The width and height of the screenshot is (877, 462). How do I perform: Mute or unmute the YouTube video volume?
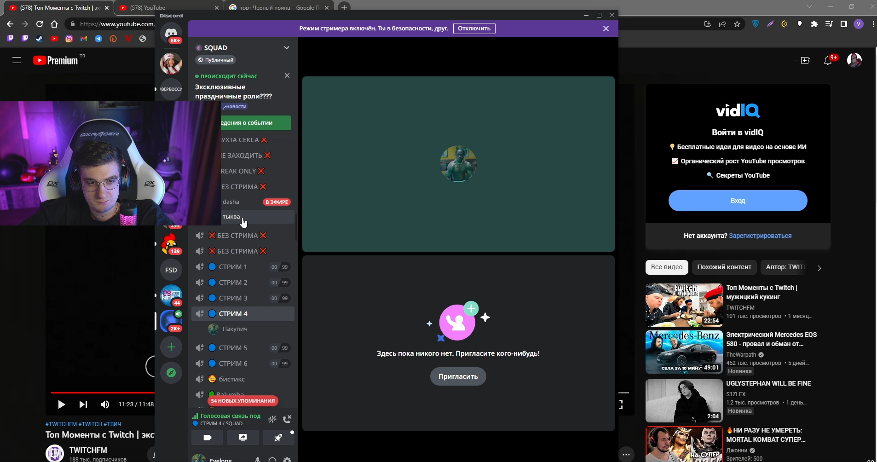105,404
